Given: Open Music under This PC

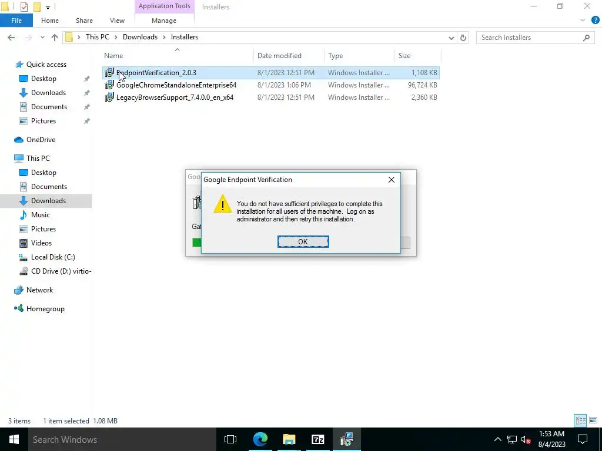Looking at the screenshot, I should click(x=41, y=215).
